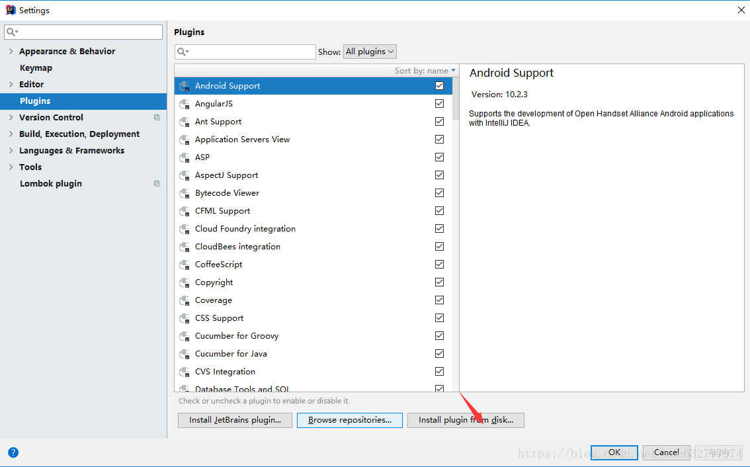The height and width of the screenshot is (467, 750).
Task: Expand Appearance & Behavior settings
Action: [x=11, y=51]
